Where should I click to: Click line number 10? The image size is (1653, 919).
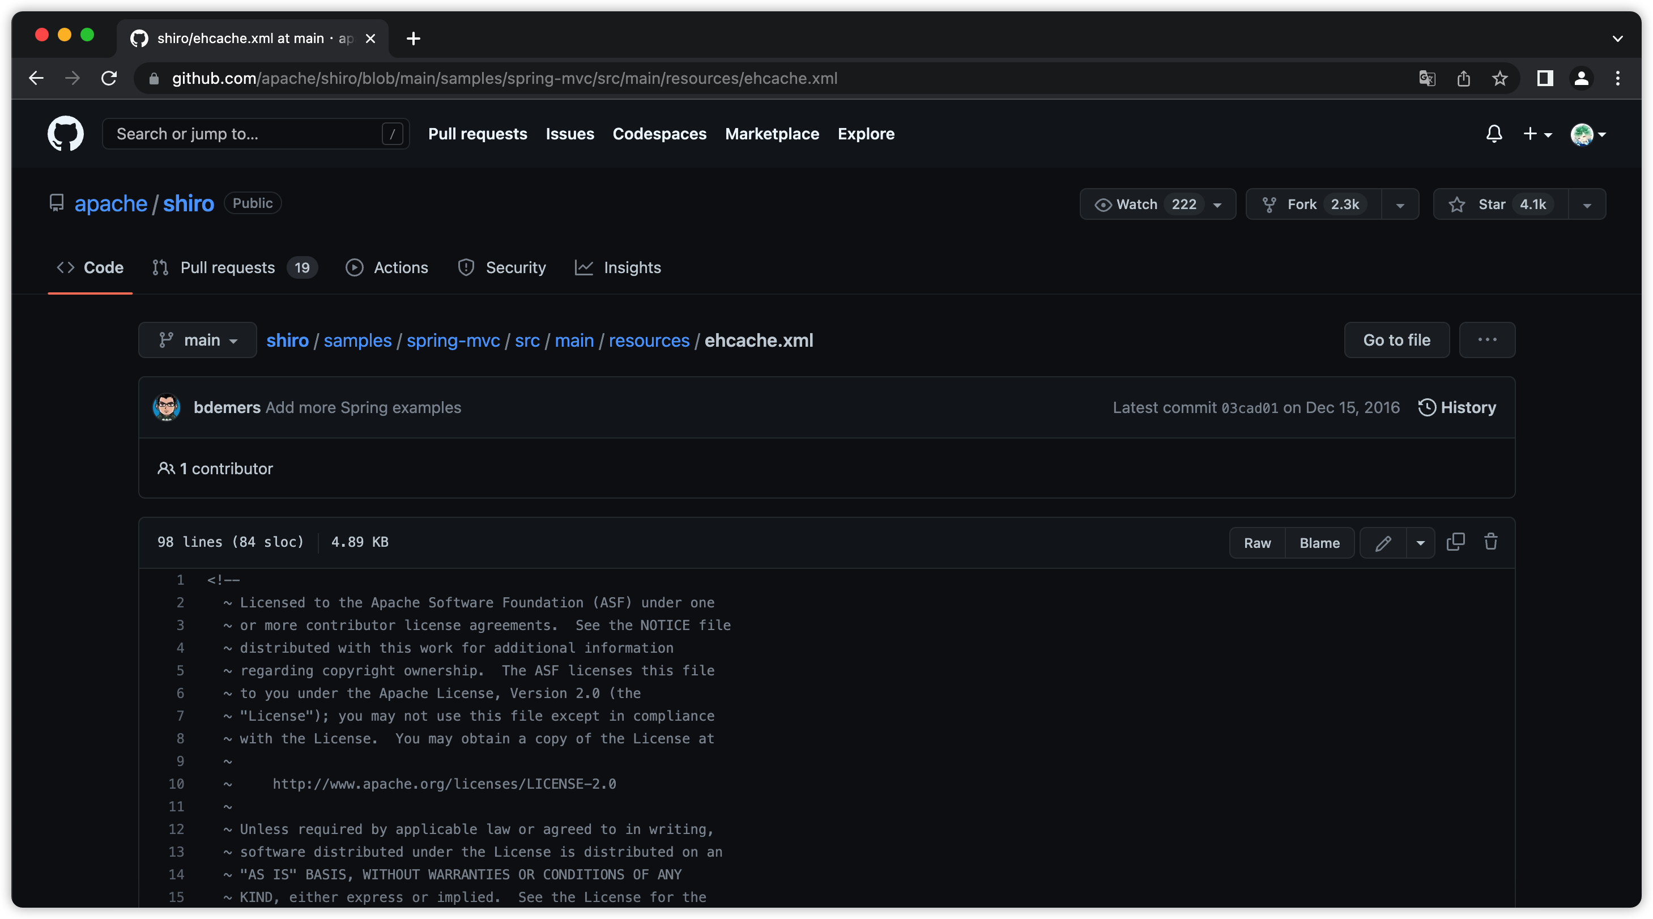pyautogui.click(x=176, y=783)
